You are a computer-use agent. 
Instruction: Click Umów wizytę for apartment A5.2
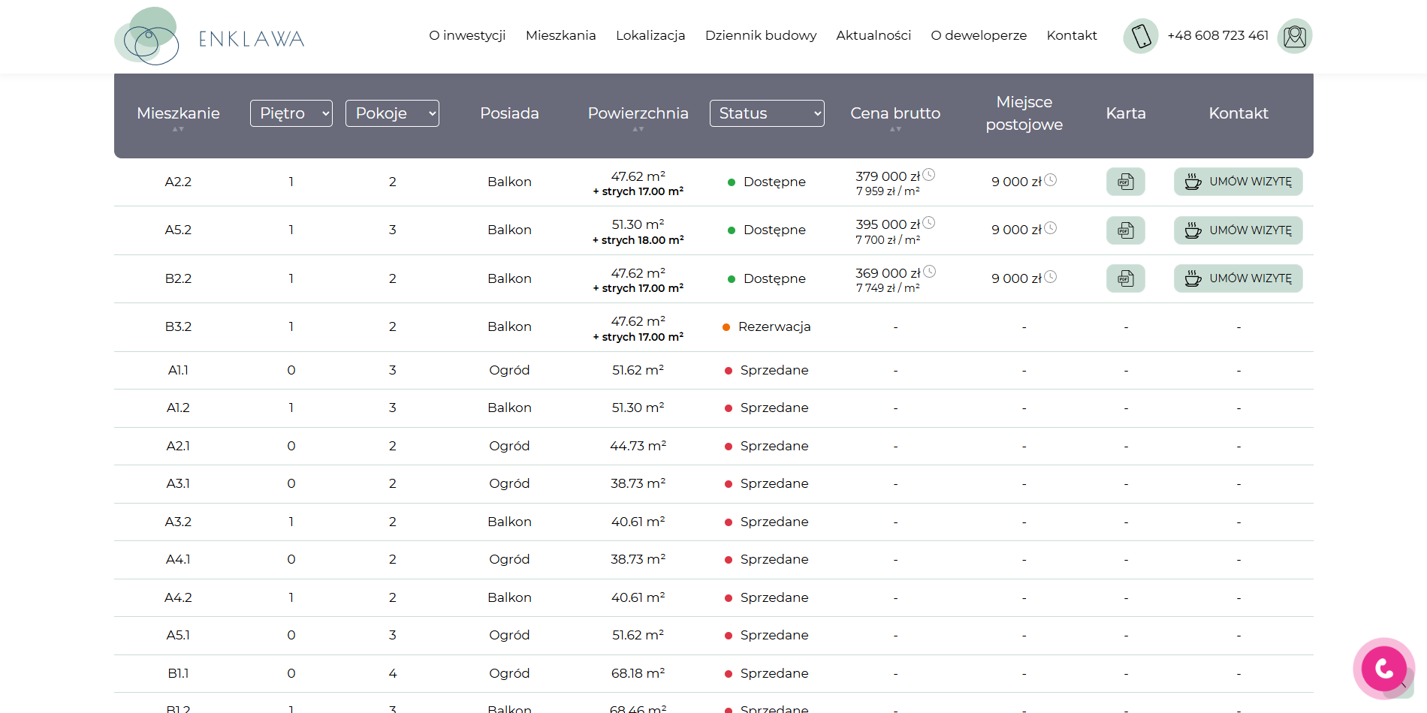tap(1238, 230)
